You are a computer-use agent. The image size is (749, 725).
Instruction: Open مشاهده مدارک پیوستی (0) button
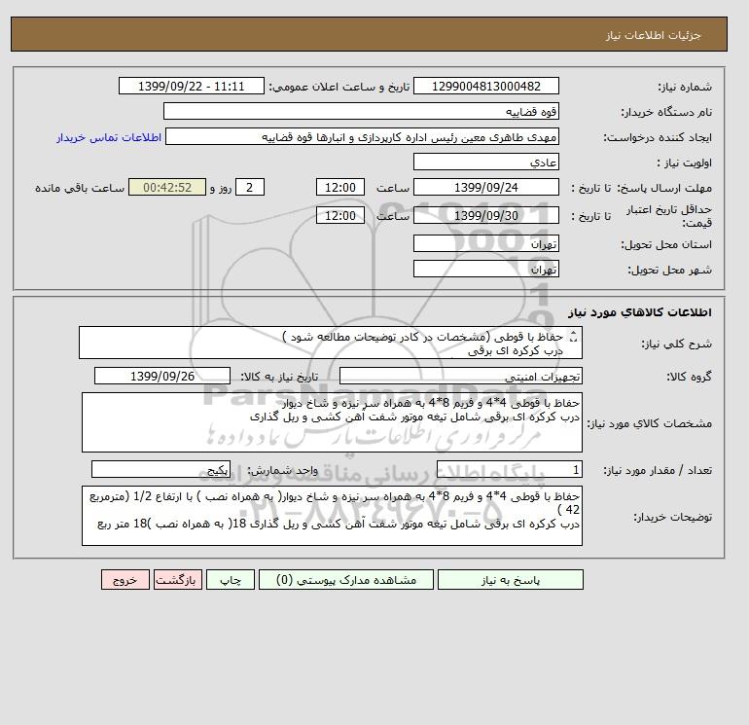pyautogui.click(x=346, y=580)
